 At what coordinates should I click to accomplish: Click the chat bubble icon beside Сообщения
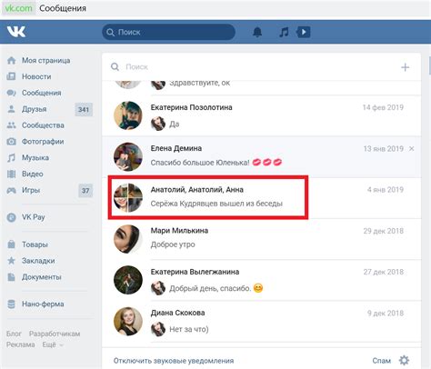11,93
